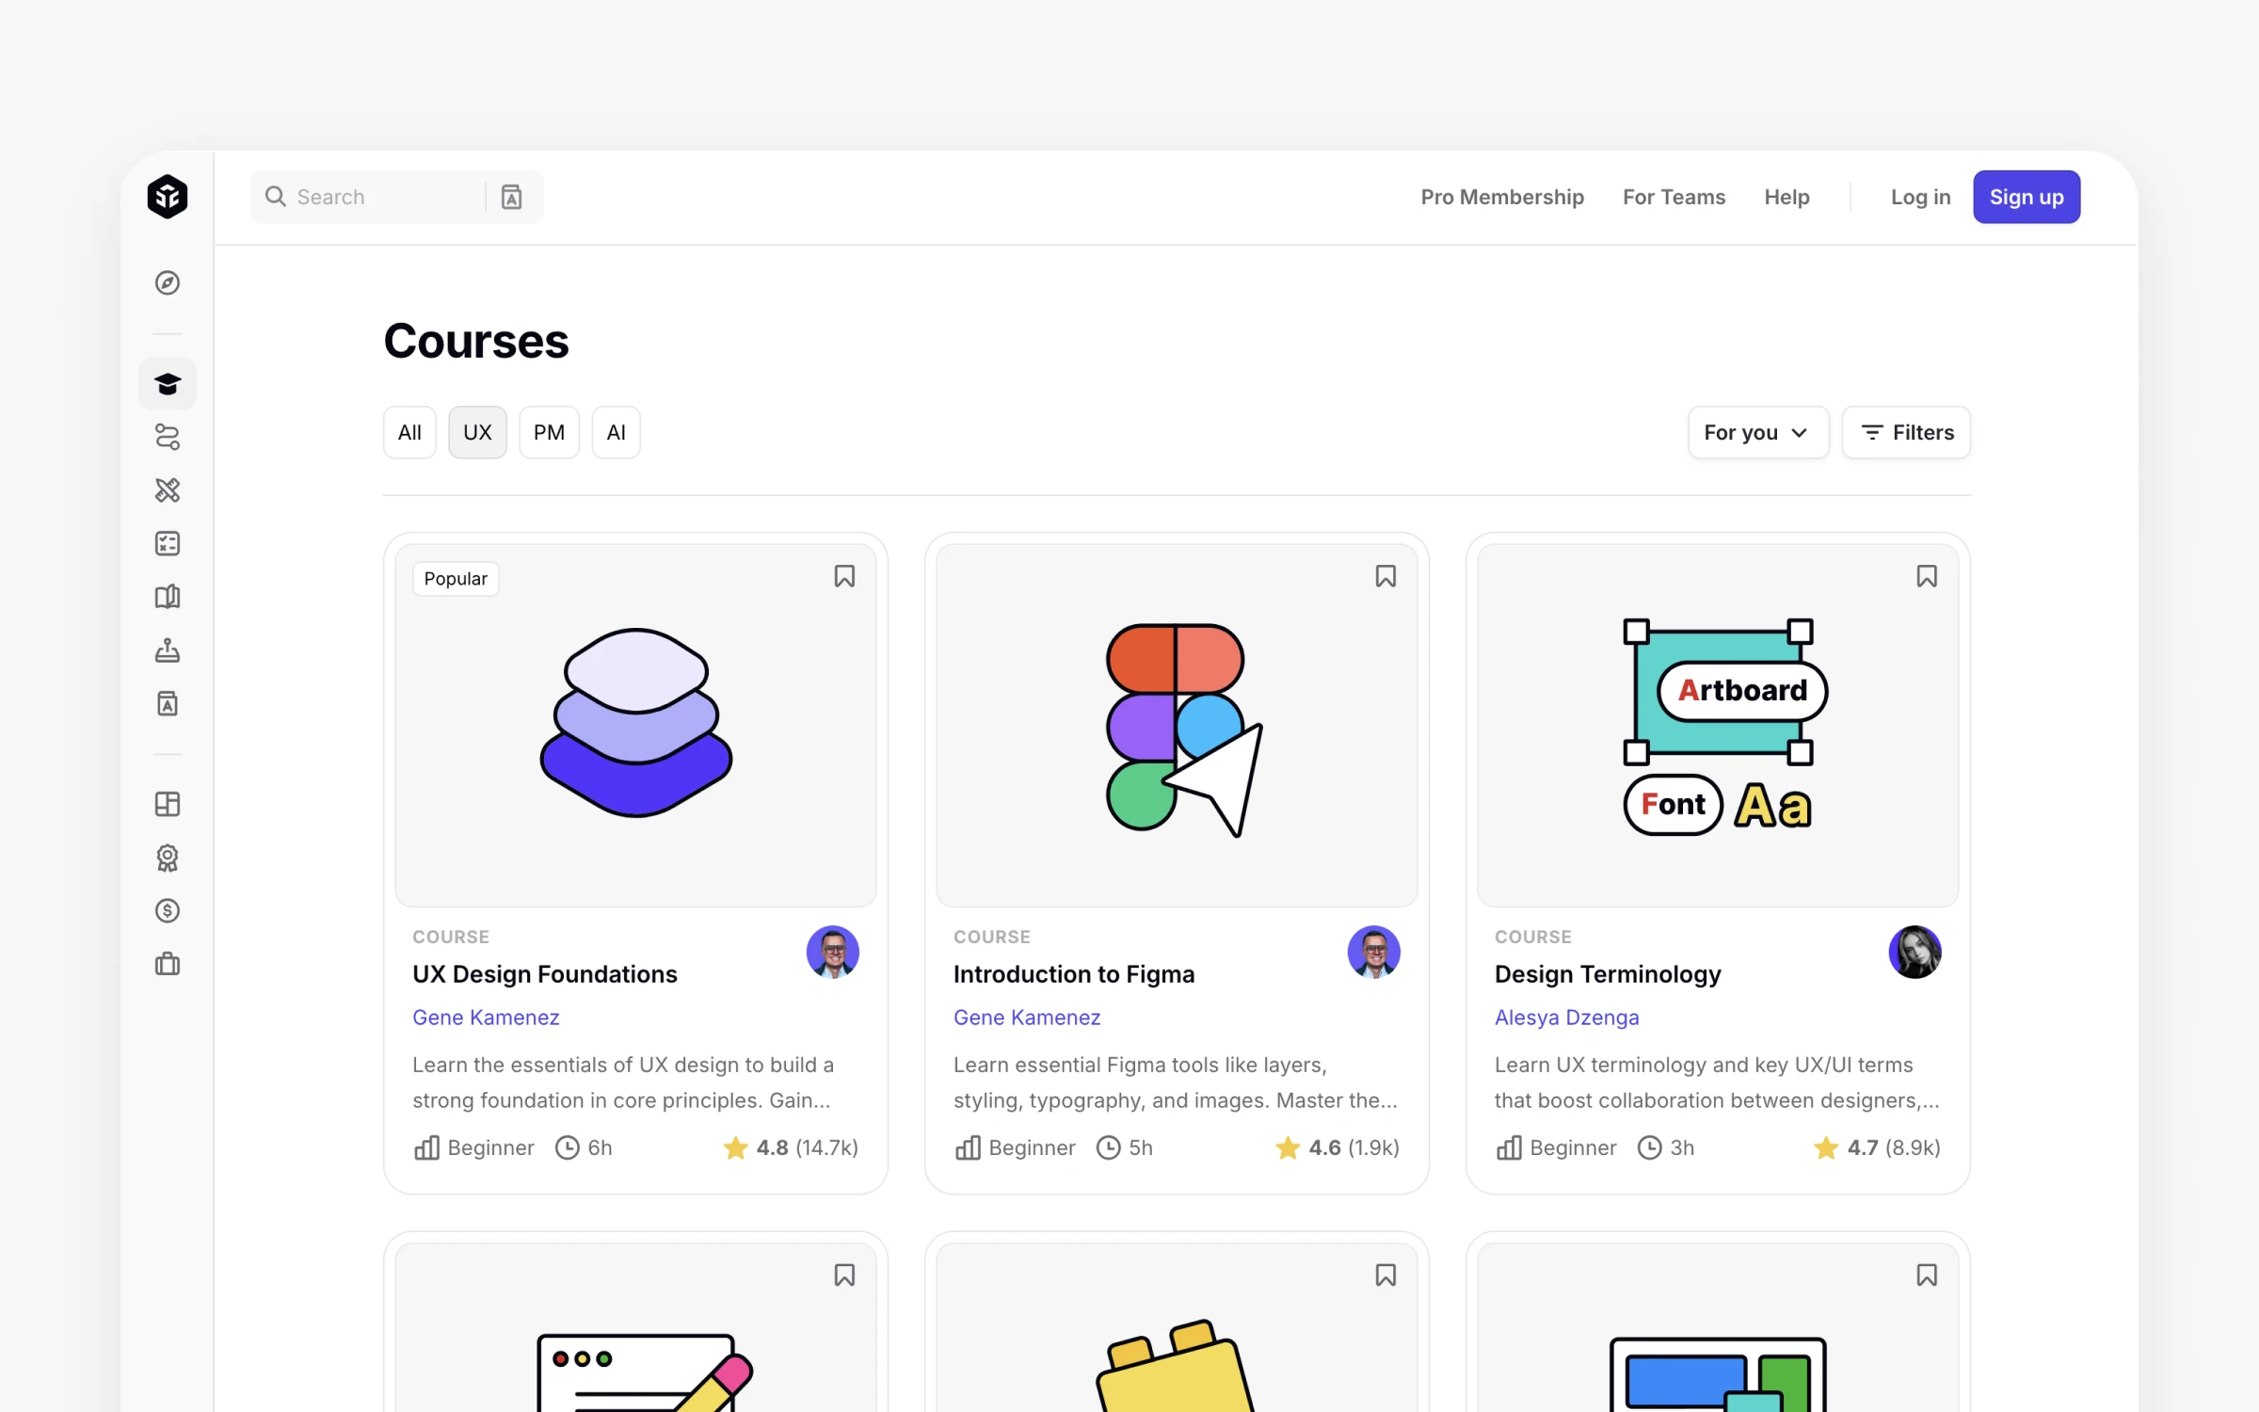Viewport: 2259px width, 1412px height.
Task: Click the award badge certification sidebar icon
Action: (x=168, y=858)
